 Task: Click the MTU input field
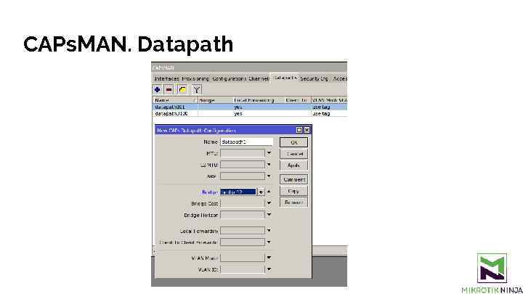point(243,153)
